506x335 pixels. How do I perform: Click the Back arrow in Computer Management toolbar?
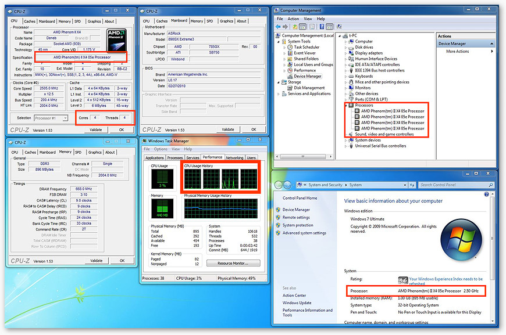(278, 27)
